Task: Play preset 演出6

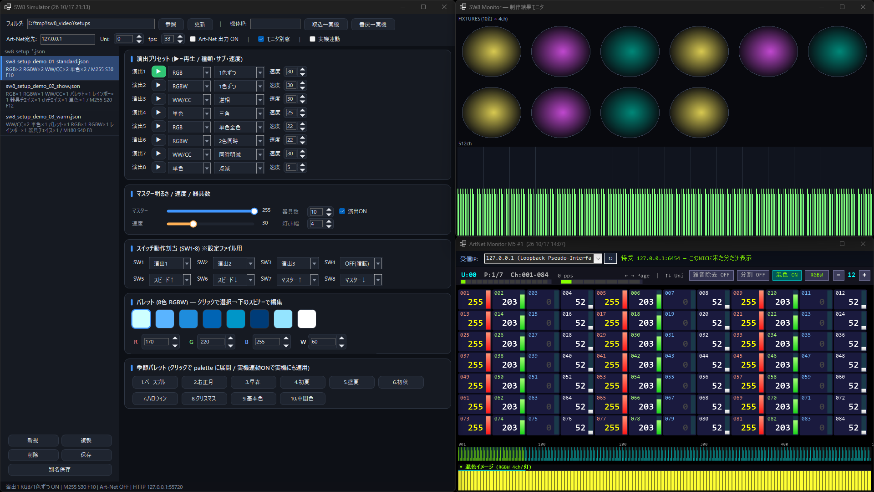Action: (x=158, y=140)
